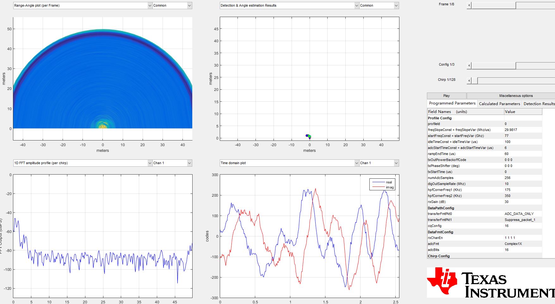This screenshot has height=304, width=555.
Task: Select the "adcStartTimeConst + adcStartTimeVar (us)" row
Action: [x=484, y=148]
